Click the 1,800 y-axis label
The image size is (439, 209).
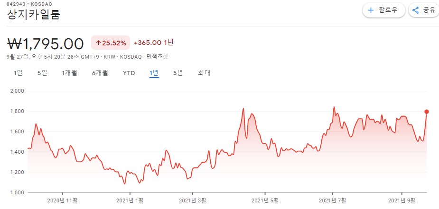18,111
